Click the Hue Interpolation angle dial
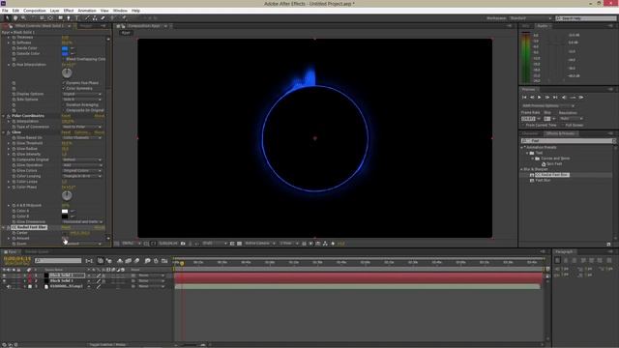This screenshot has width=619, height=348. (67, 73)
